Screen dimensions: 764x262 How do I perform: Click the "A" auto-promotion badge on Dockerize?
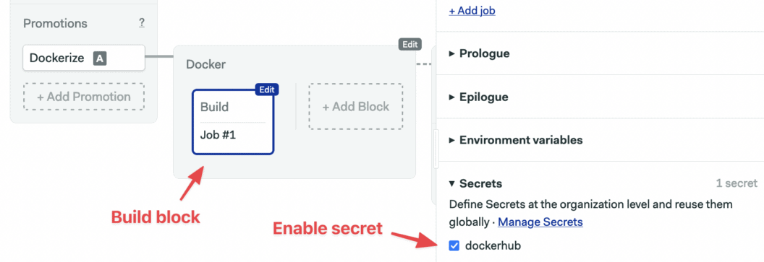click(x=100, y=58)
